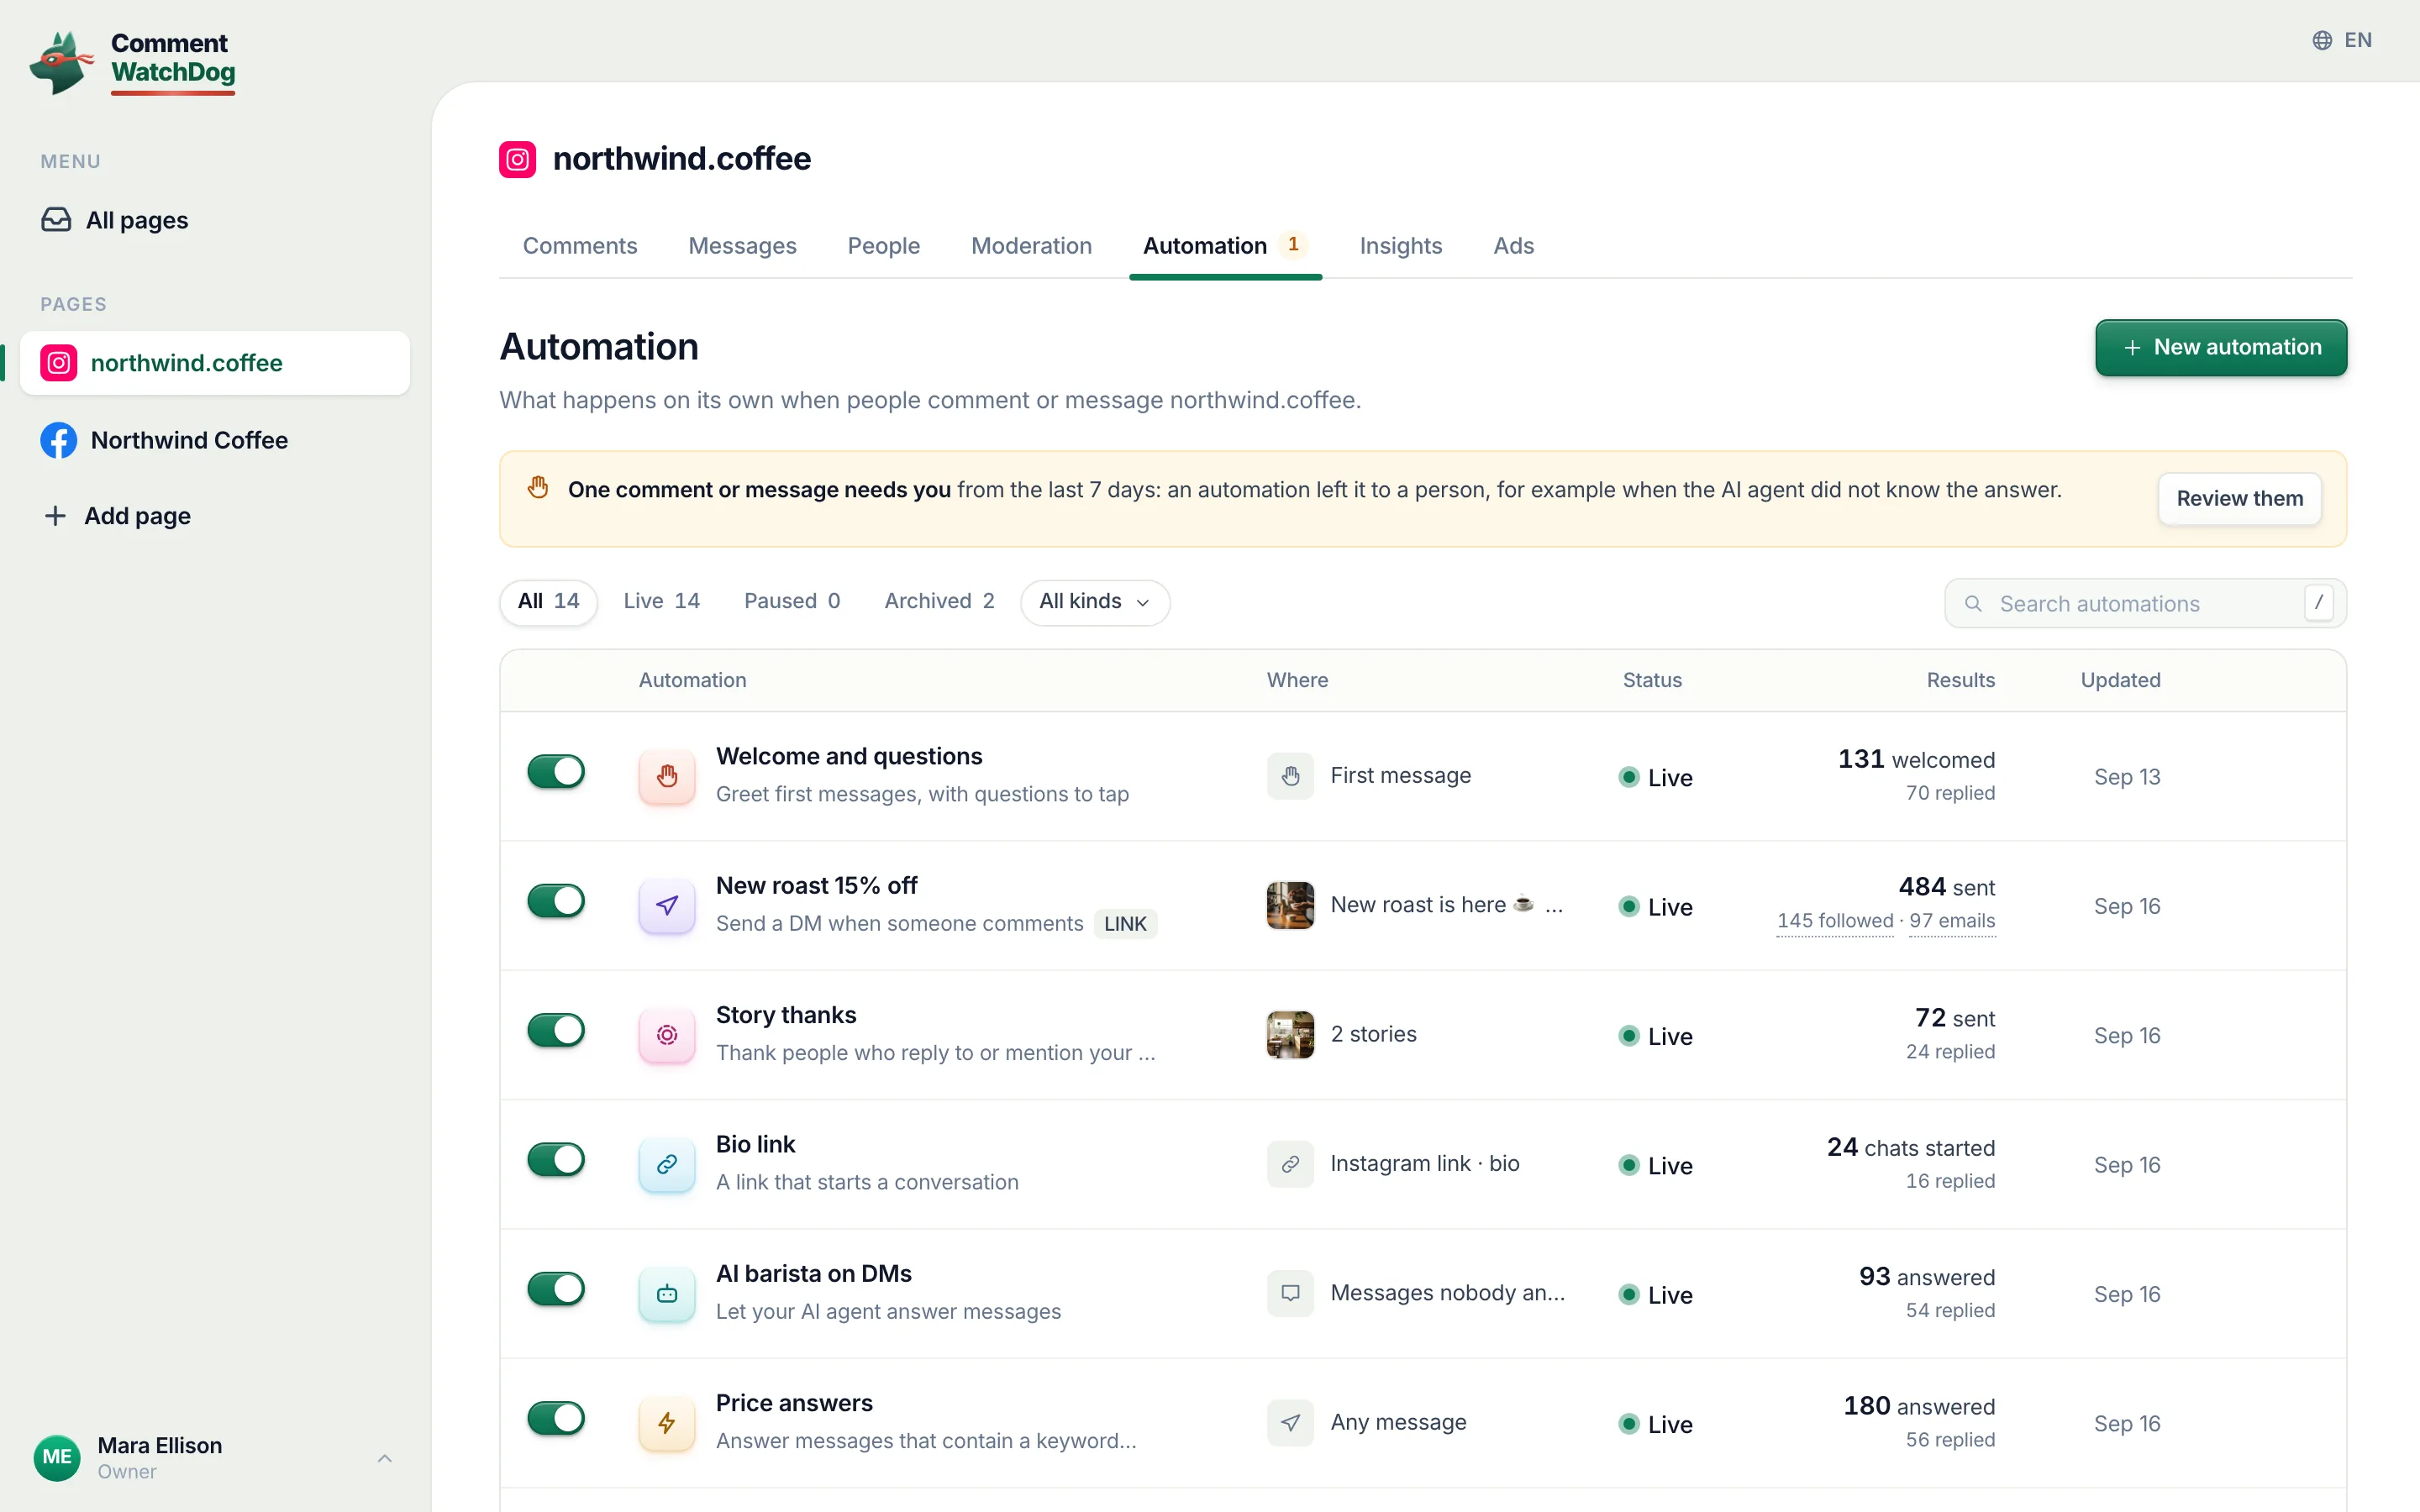Screen dimensions: 2420x1512
Task: Click the Price answers lightning icon
Action: 667,1423
